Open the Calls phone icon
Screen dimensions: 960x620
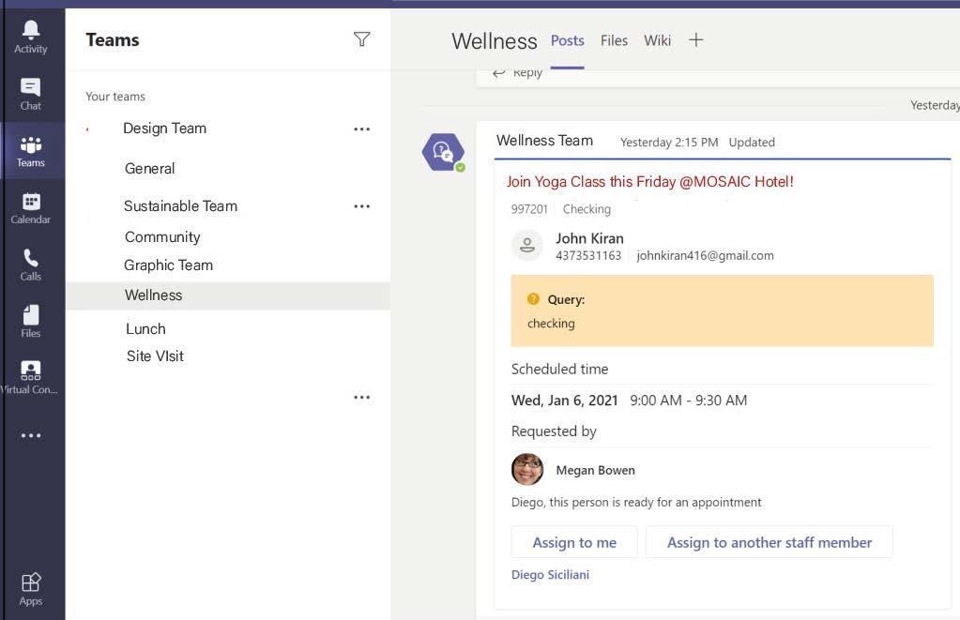[x=31, y=265]
